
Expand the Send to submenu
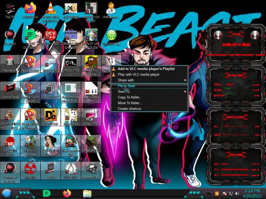coord(149,91)
